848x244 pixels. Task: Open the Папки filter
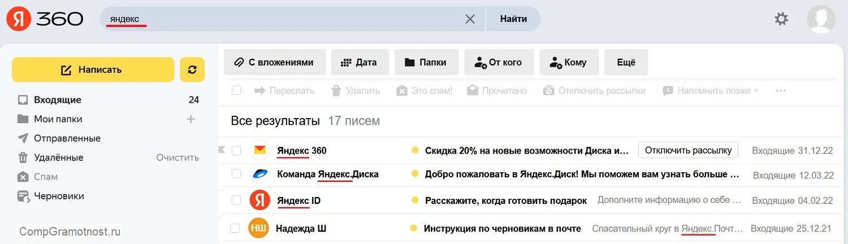426,62
